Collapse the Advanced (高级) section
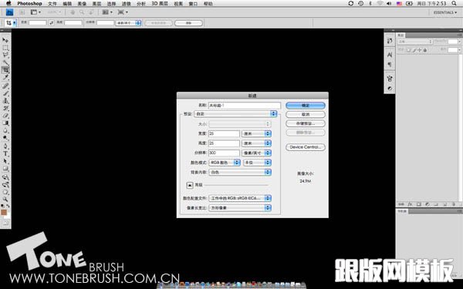The width and height of the screenshot is (463, 289). [x=190, y=185]
